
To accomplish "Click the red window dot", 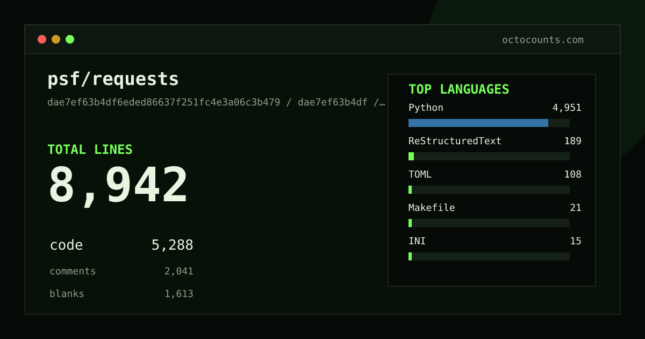I will 42,39.
